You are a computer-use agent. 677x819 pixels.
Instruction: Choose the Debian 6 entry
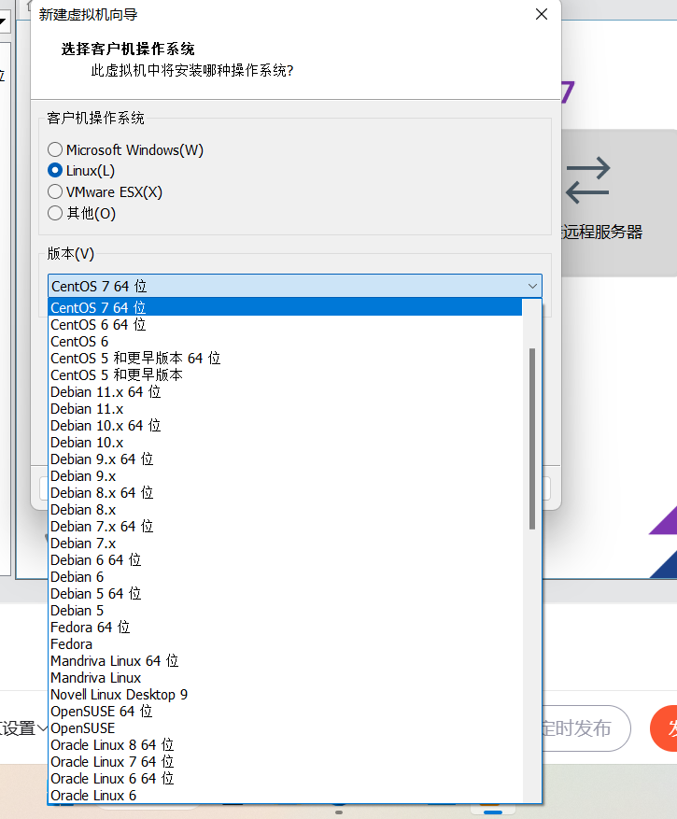pos(285,576)
